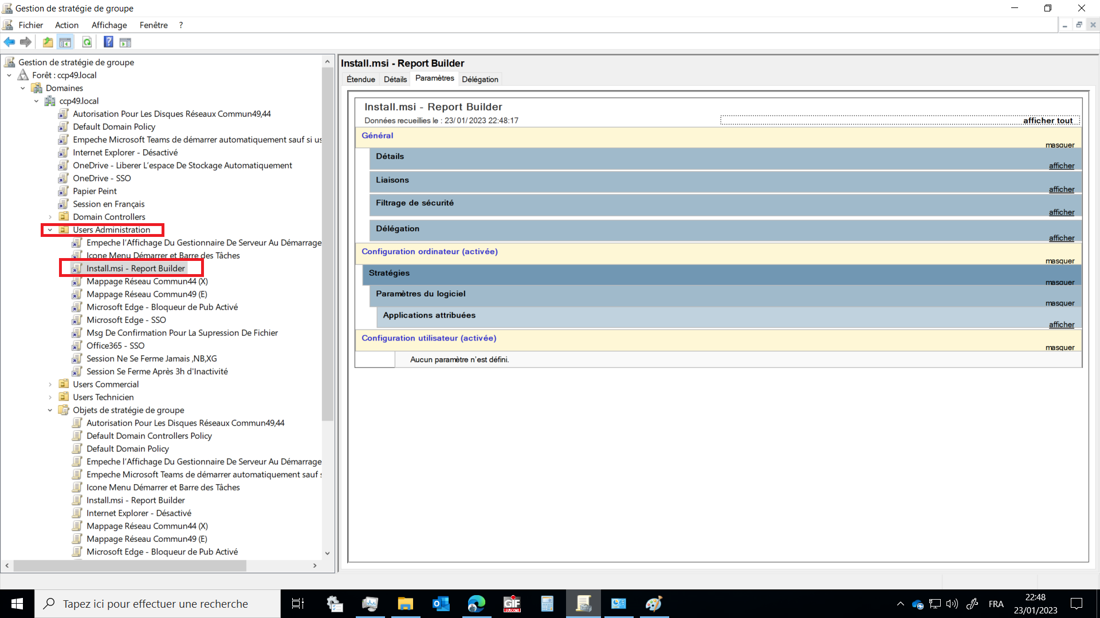Click the tree pane's horizontal scrollbar

tap(131, 565)
